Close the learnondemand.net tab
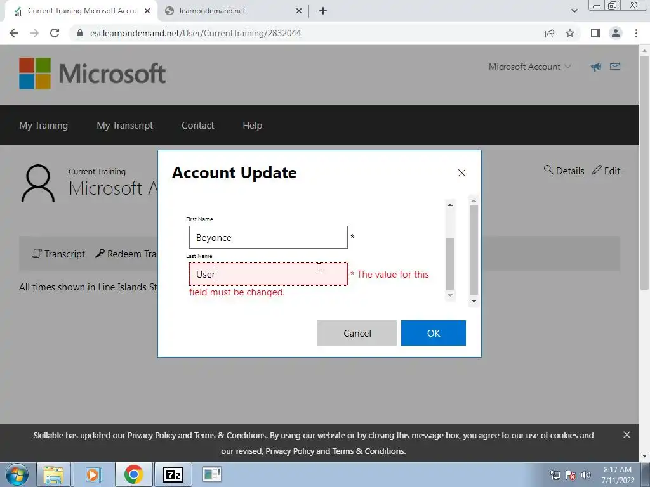 click(x=299, y=11)
